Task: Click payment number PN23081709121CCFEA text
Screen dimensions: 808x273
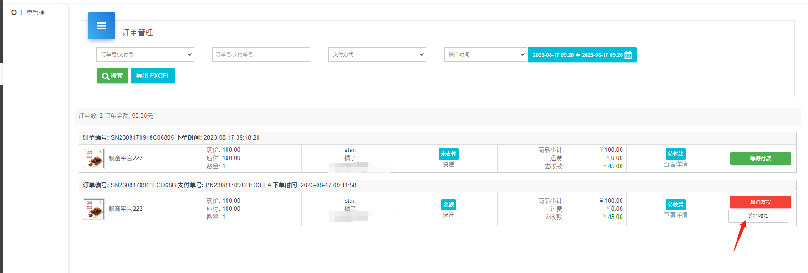Action: coord(238,185)
